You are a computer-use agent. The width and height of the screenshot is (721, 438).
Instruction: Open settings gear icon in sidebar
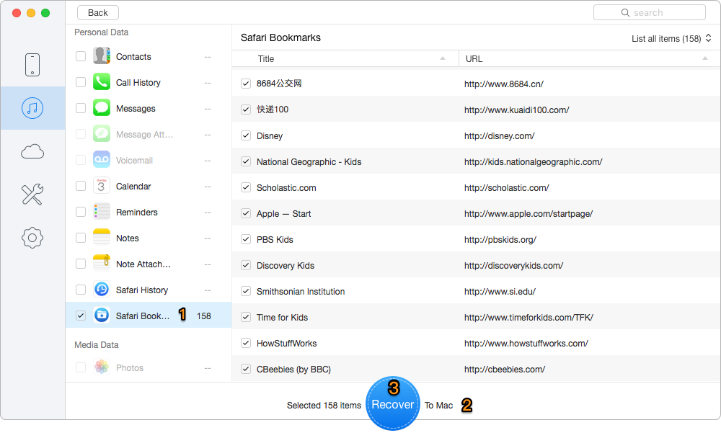(32, 238)
